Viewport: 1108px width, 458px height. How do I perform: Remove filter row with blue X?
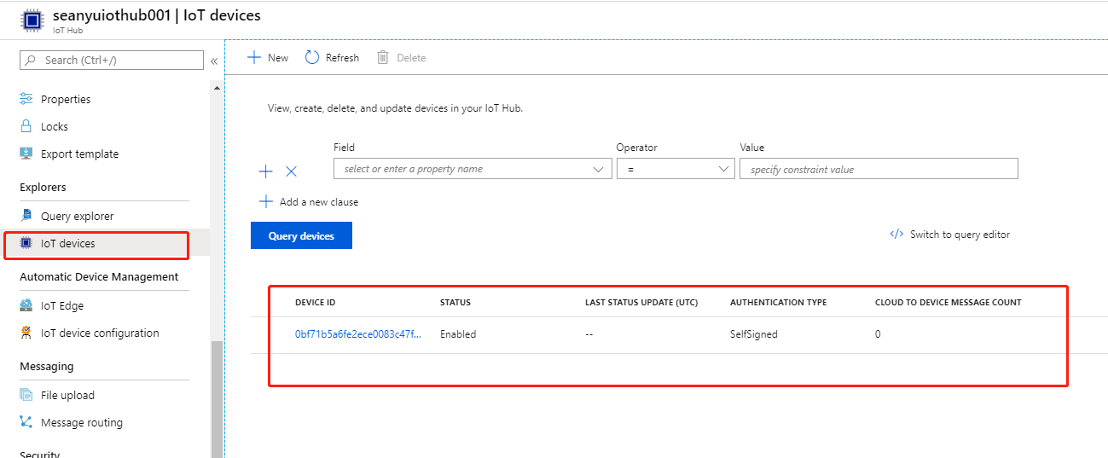click(x=291, y=171)
